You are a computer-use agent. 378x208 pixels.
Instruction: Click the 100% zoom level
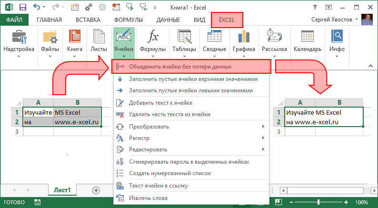tap(361, 202)
